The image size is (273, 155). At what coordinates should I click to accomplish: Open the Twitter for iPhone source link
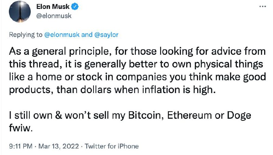(112, 146)
